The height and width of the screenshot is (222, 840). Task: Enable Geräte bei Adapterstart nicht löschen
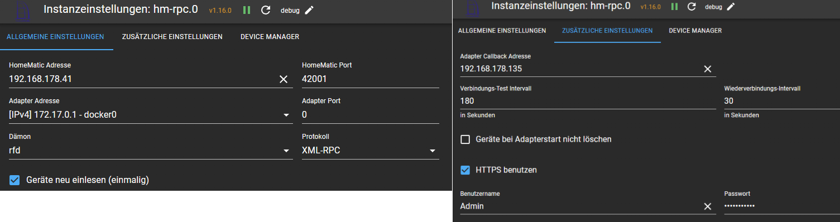pyautogui.click(x=465, y=139)
